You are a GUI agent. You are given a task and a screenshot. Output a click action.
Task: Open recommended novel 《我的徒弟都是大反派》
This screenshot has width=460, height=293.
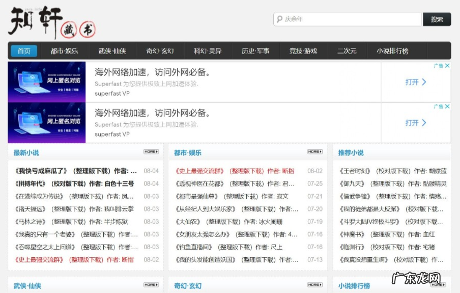point(391,209)
